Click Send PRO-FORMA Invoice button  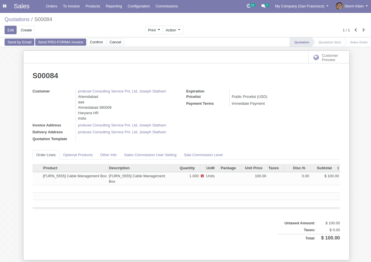click(x=61, y=42)
